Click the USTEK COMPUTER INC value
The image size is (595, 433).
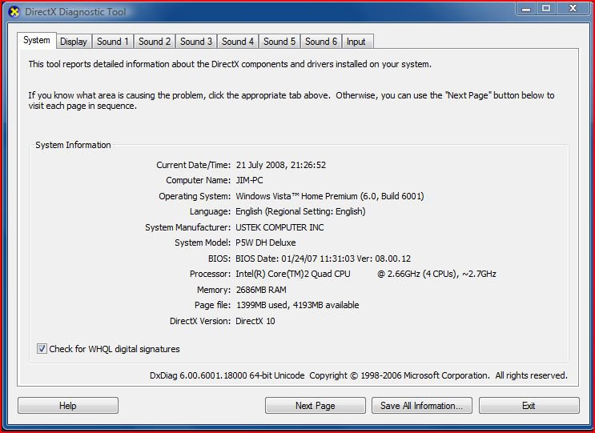pyautogui.click(x=279, y=227)
